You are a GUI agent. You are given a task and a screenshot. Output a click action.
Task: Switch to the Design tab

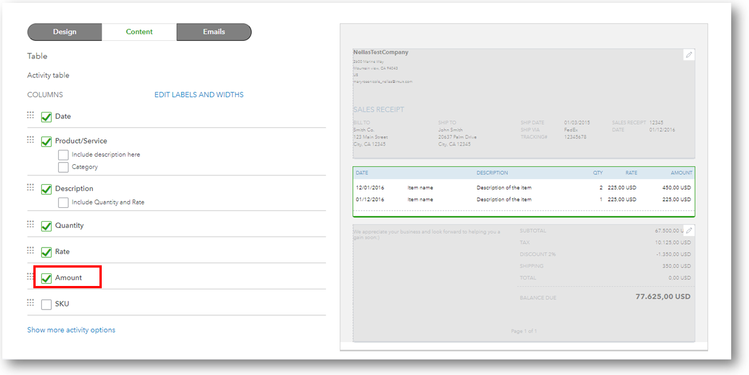pyautogui.click(x=65, y=32)
